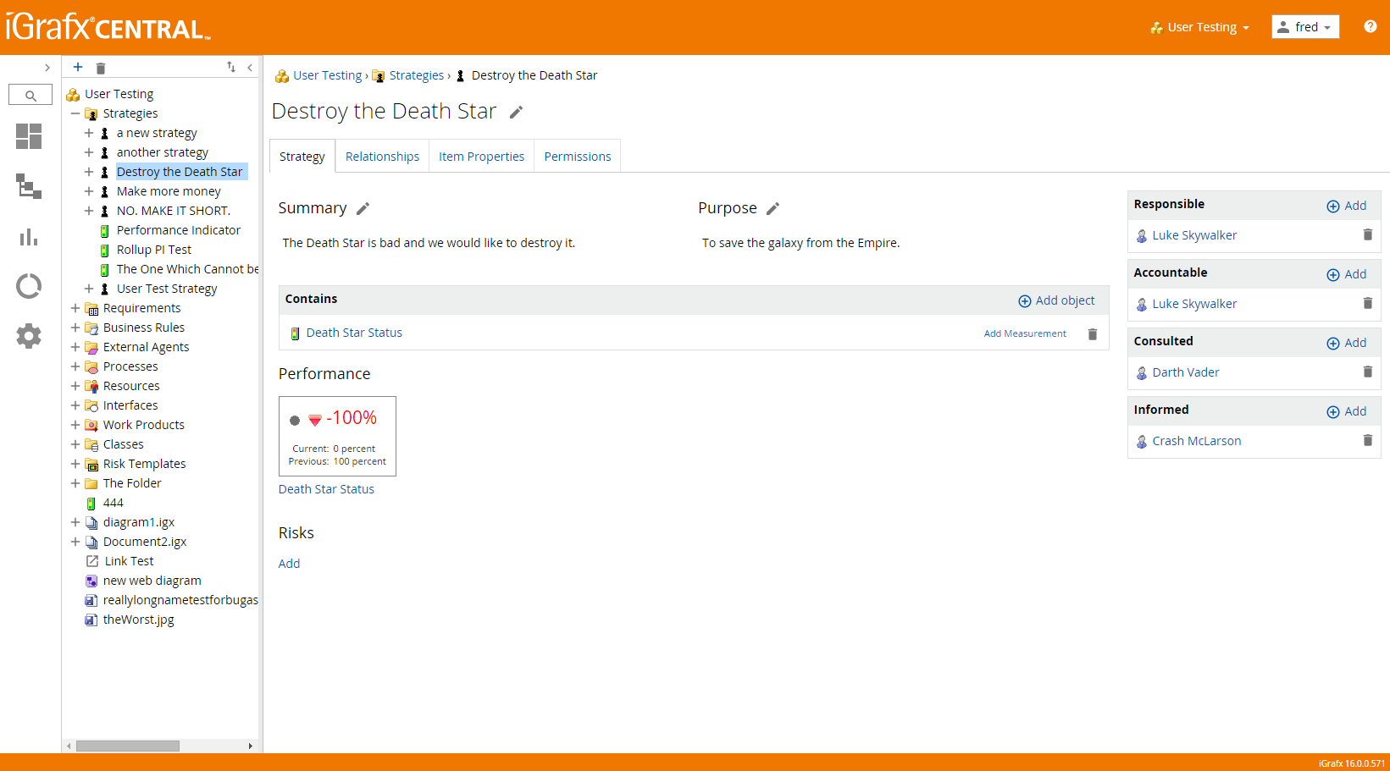
Task: Open the bar chart icon in sidebar
Action: [29, 237]
